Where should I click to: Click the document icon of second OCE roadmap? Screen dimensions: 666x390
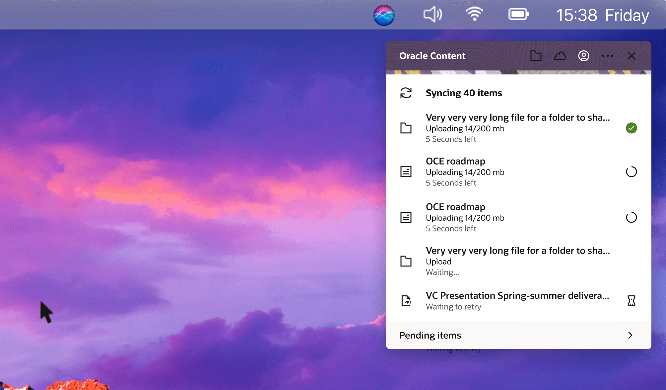[406, 218]
